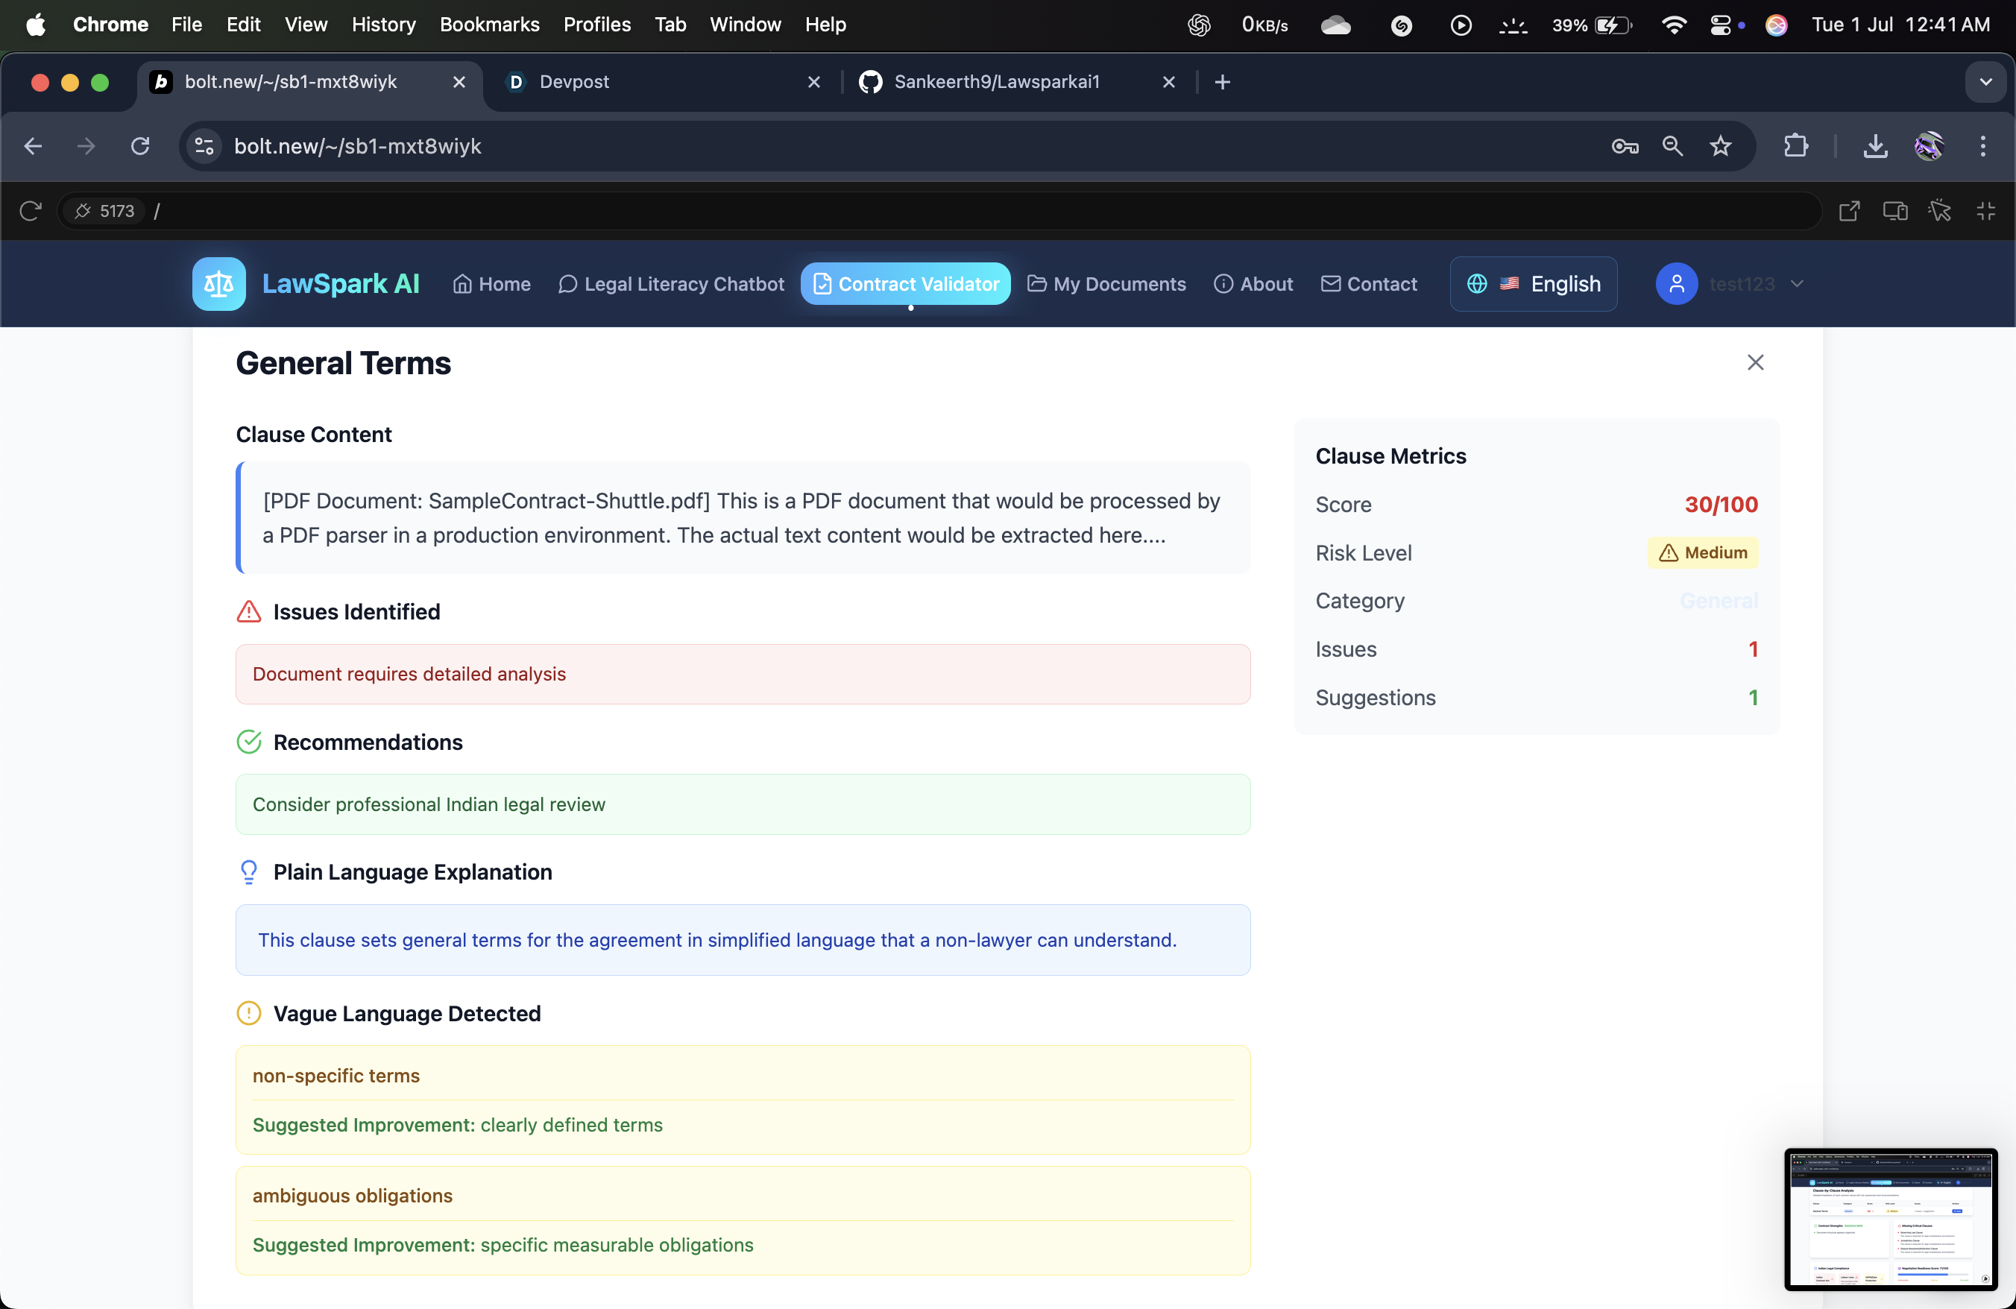Image resolution: width=2016 pixels, height=1309 pixels.
Task: Click the user avatar icon
Action: (x=1676, y=284)
